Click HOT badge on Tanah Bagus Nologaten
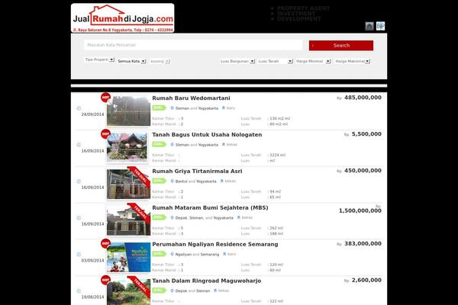 pos(105,133)
